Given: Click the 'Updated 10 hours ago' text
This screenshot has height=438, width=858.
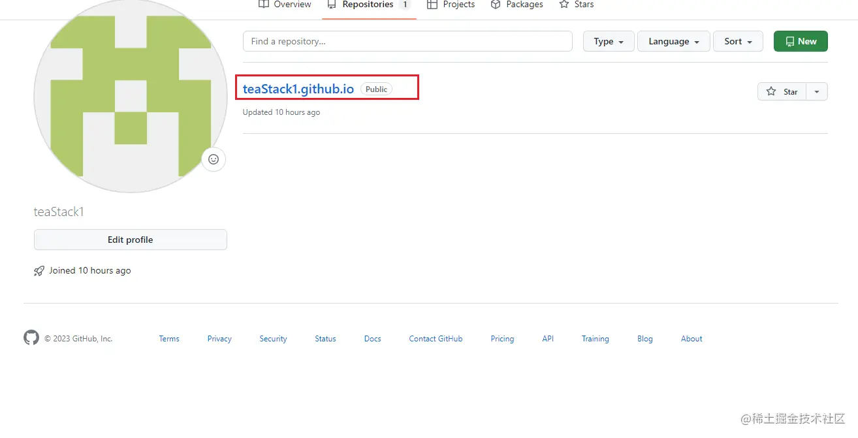Looking at the screenshot, I should coord(281,112).
